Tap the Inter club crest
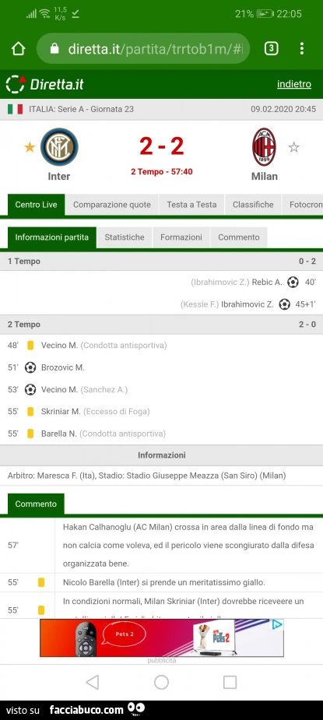This screenshot has width=323, height=720. (59, 147)
